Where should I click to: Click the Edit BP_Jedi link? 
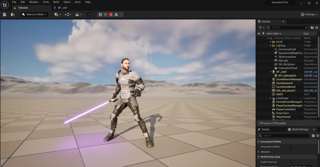(x=310, y=72)
